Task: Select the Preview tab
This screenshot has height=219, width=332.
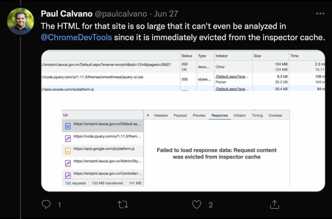Action: pos(199,115)
